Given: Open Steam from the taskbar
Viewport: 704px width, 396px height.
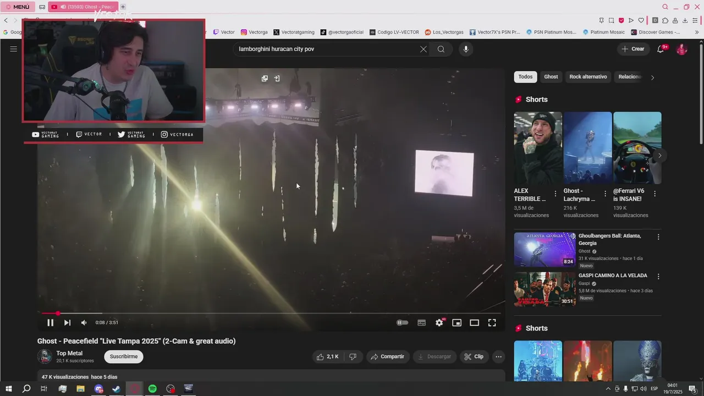Looking at the screenshot, I should [x=116, y=389].
